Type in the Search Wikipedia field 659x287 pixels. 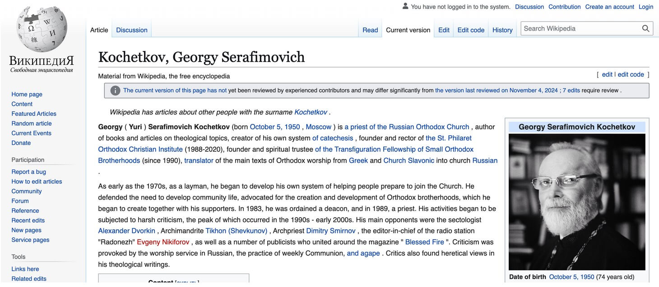point(580,28)
